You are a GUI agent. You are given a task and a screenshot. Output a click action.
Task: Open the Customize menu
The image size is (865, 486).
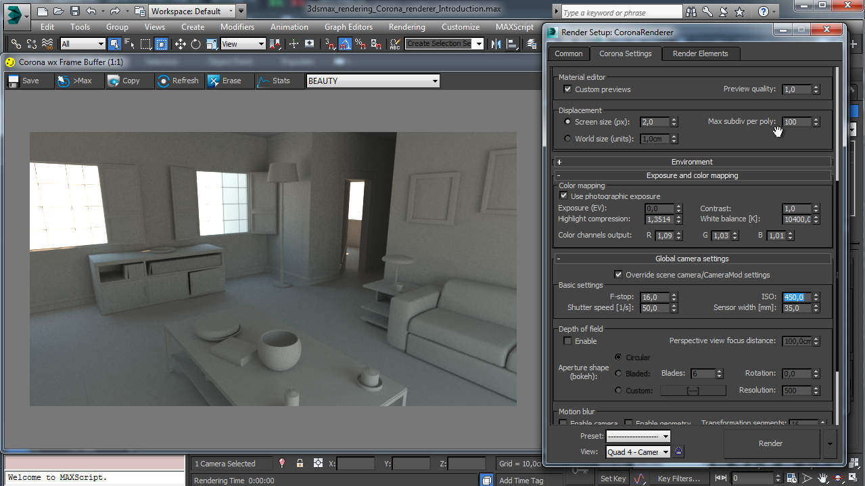click(461, 27)
